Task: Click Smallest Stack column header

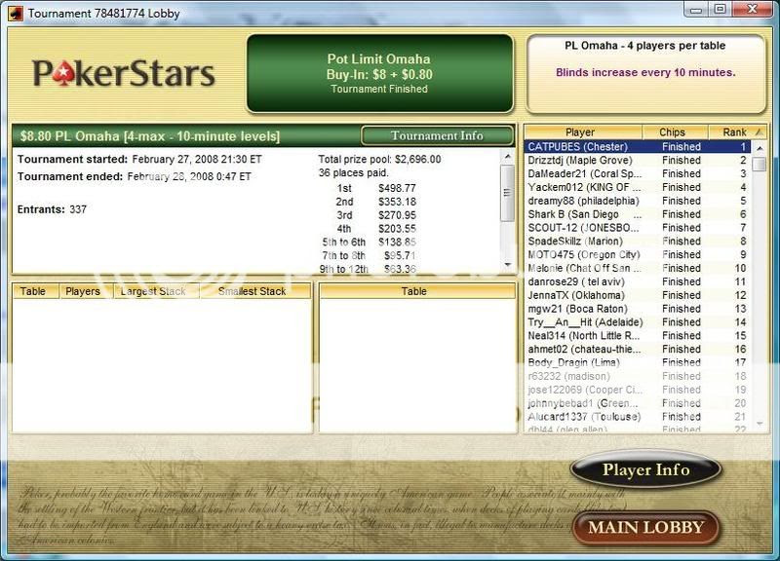Action: coord(254,291)
